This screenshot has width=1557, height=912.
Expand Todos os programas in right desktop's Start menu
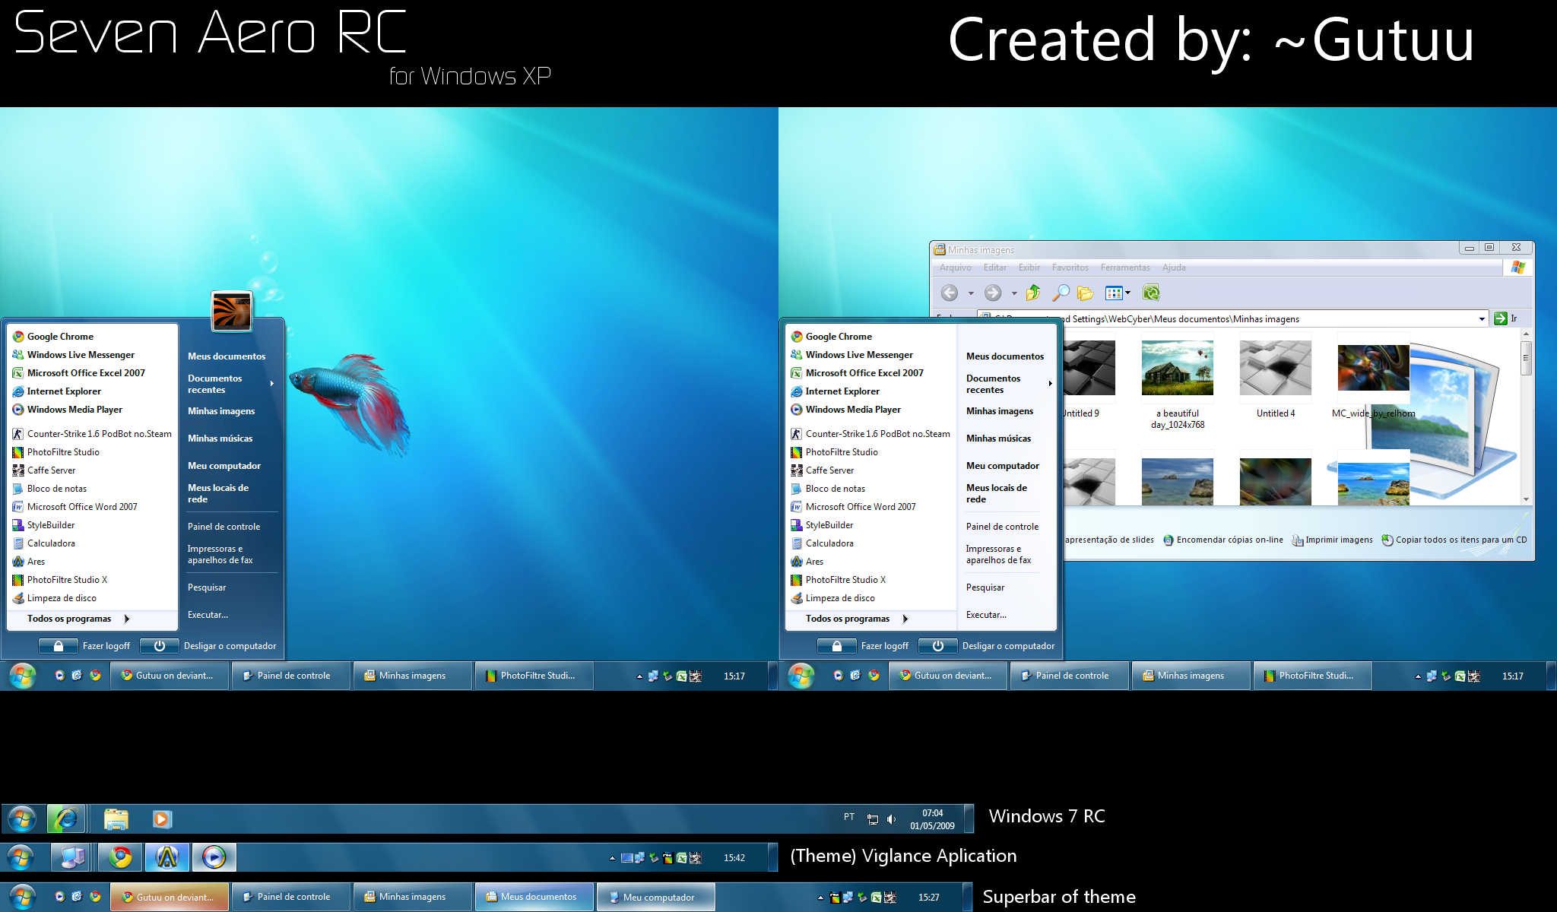pyautogui.click(x=857, y=619)
